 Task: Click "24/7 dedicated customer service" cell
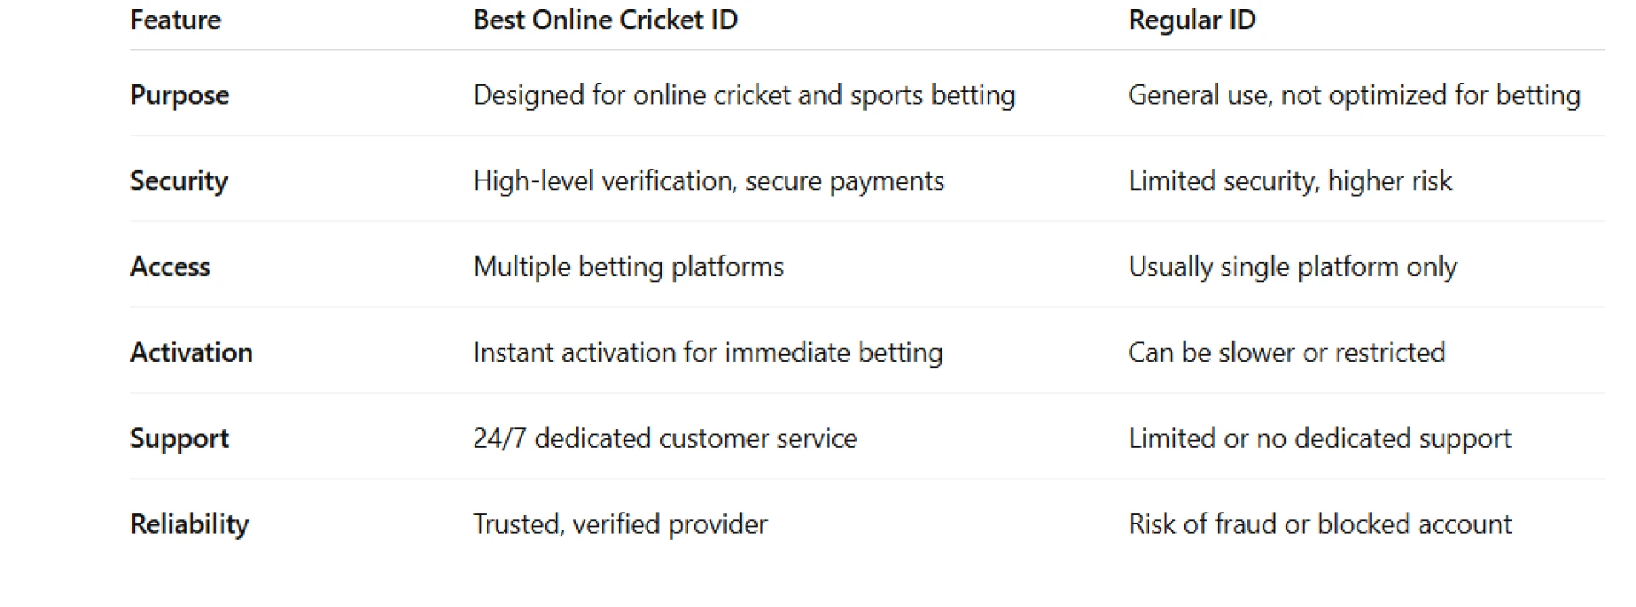tap(665, 438)
